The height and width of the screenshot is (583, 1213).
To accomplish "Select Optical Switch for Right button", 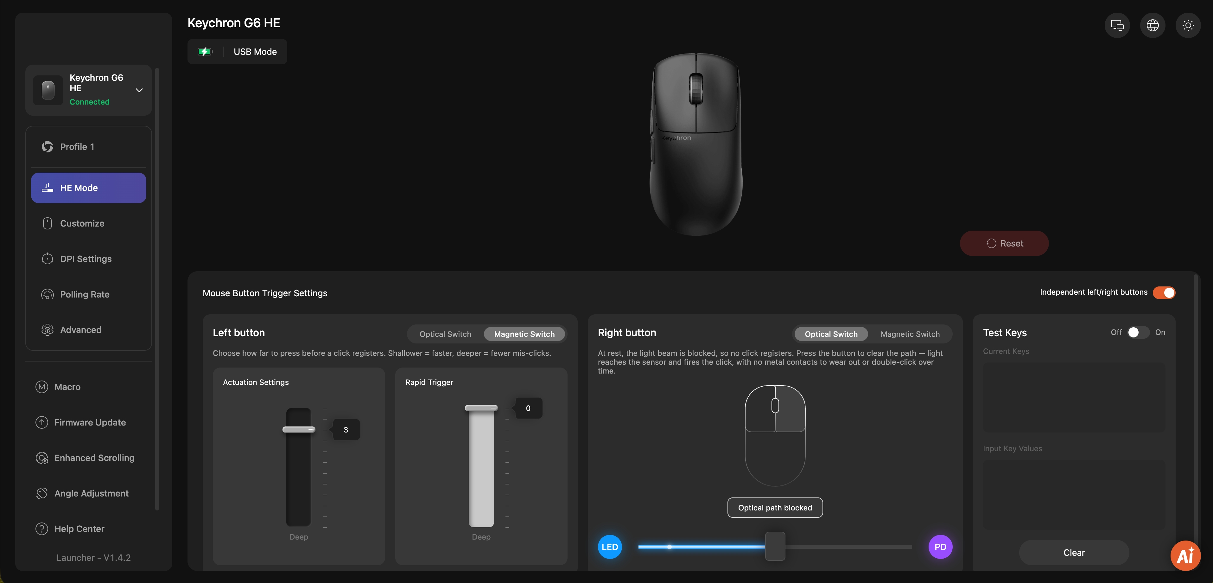I will (831, 334).
